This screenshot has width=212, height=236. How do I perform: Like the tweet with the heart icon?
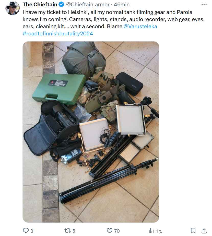(x=110, y=231)
